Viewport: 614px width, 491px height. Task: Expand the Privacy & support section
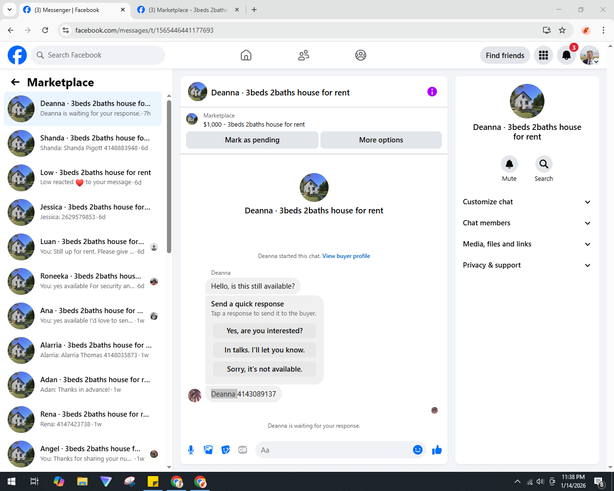point(527,265)
